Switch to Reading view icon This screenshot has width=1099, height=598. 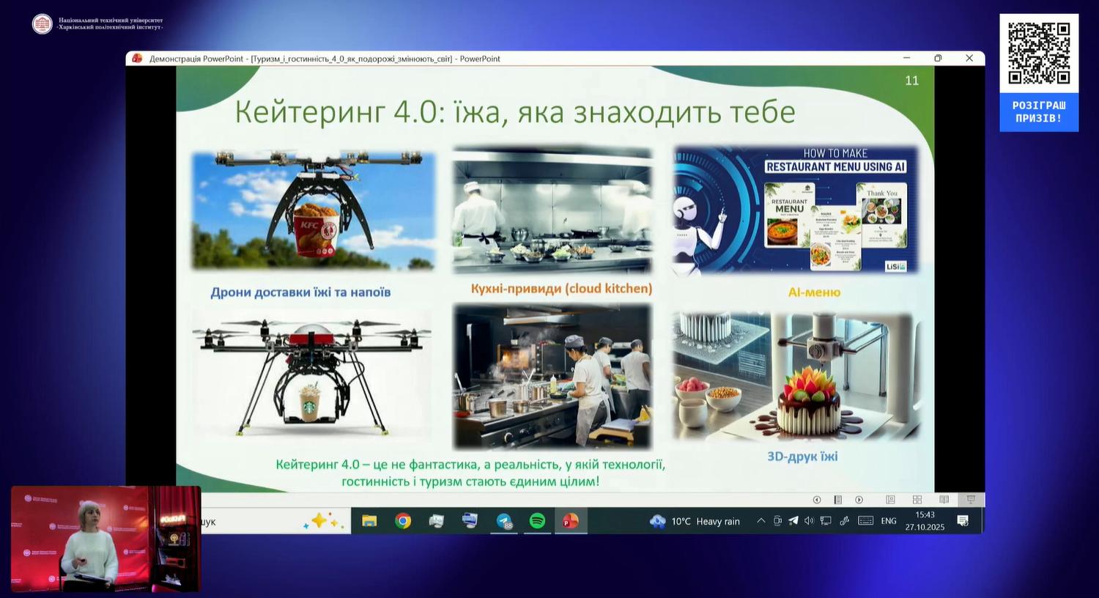pyautogui.click(x=944, y=500)
